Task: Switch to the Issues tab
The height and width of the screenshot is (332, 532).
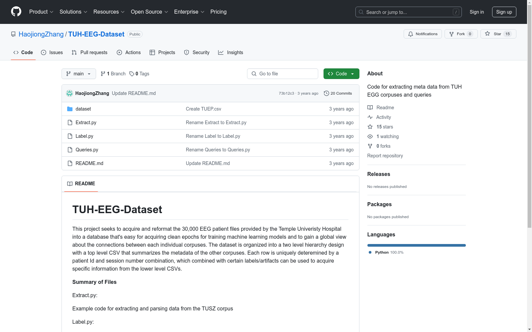Action: (52, 52)
